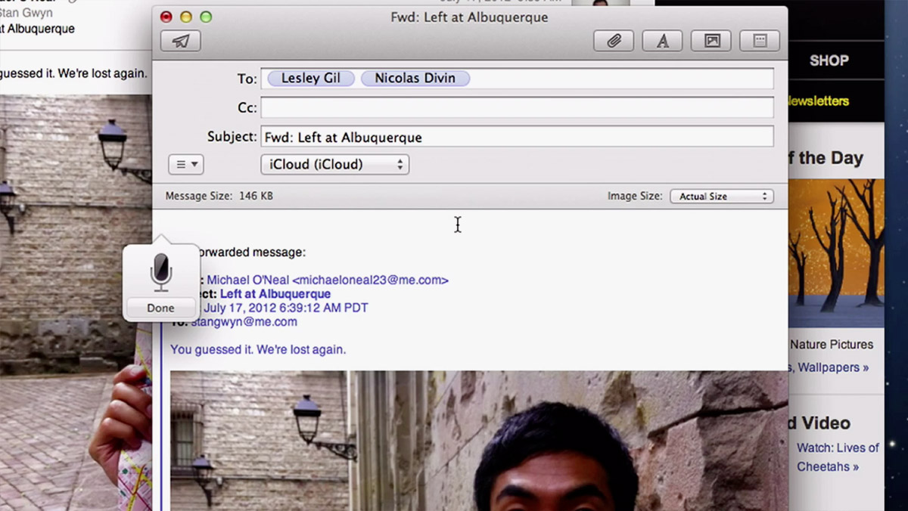Expand the Image Size Actual Size dropdown
908x511 pixels.
721,196
